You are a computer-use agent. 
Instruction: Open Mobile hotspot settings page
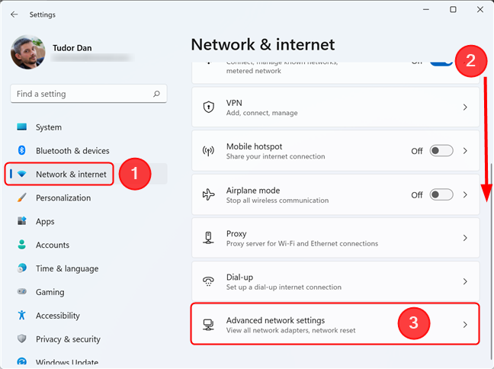point(335,151)
